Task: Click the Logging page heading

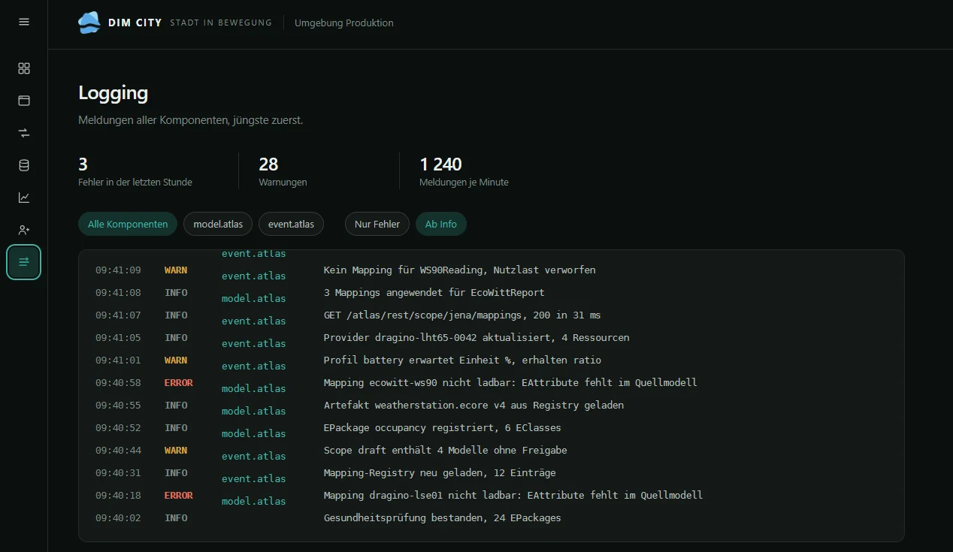Action: coord(113,93)
